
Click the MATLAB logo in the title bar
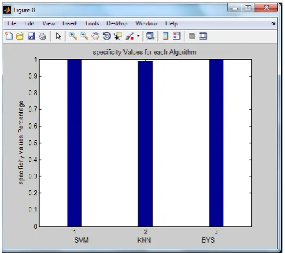point(7,10)
